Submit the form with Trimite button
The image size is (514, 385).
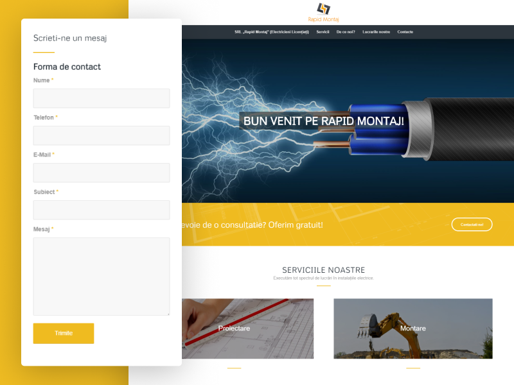[64, 333]
